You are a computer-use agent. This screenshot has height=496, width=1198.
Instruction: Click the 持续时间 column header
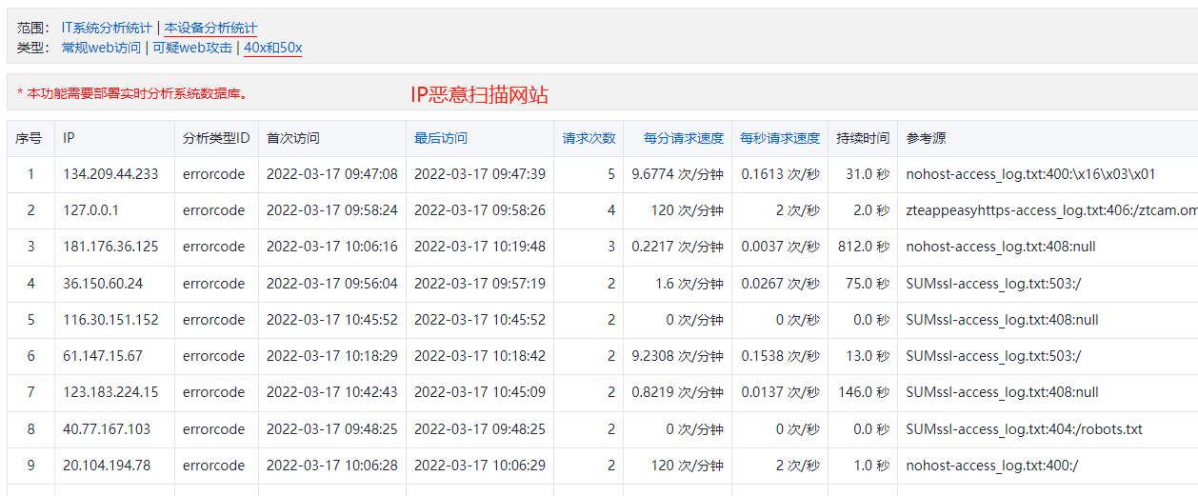click(863, 138)
